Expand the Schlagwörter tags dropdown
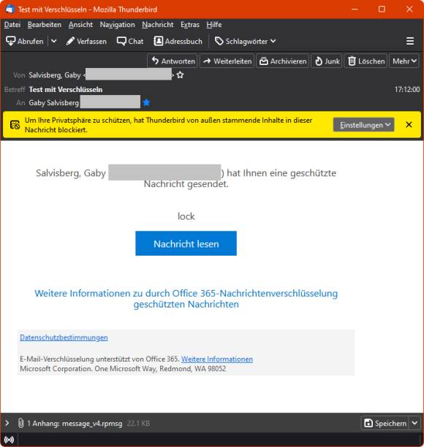 [x=246, y=42]
